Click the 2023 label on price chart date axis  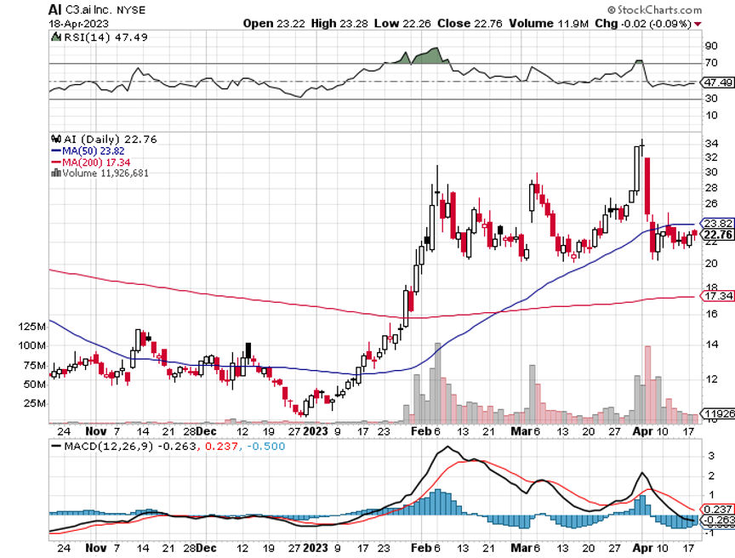(x=316, y=431)
